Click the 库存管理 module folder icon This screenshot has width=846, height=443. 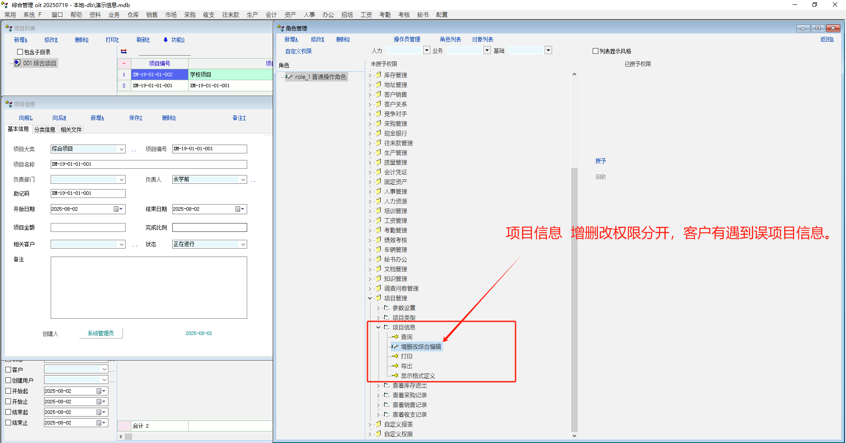378,75
